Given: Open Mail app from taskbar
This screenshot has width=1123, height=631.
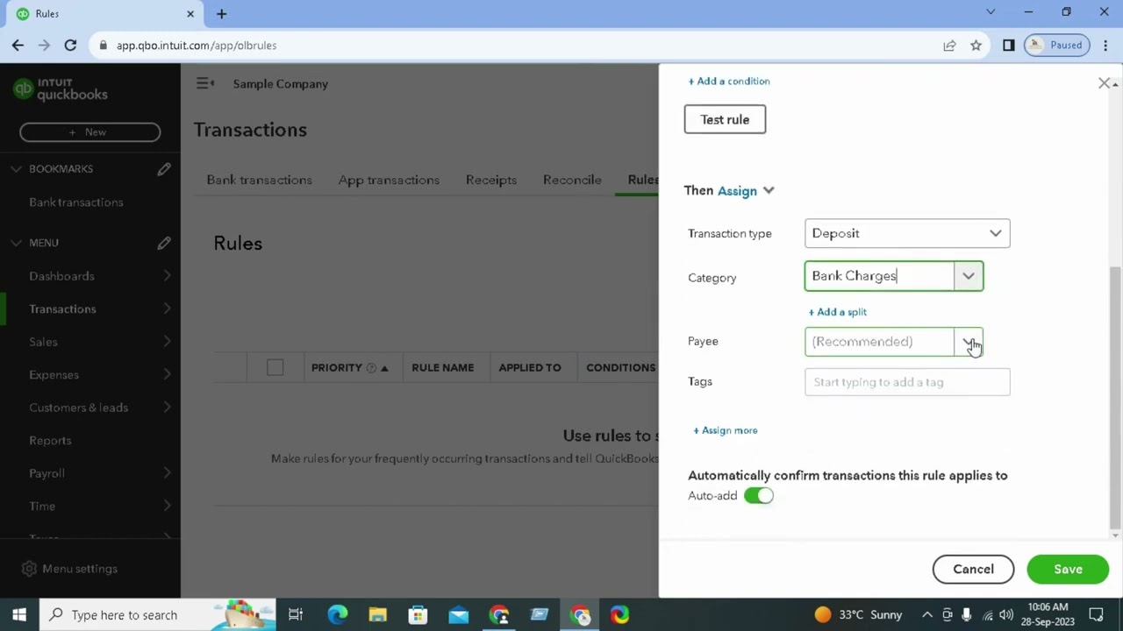Looking at the screenshot, I should pyautogui.click(x=458, y=615).
